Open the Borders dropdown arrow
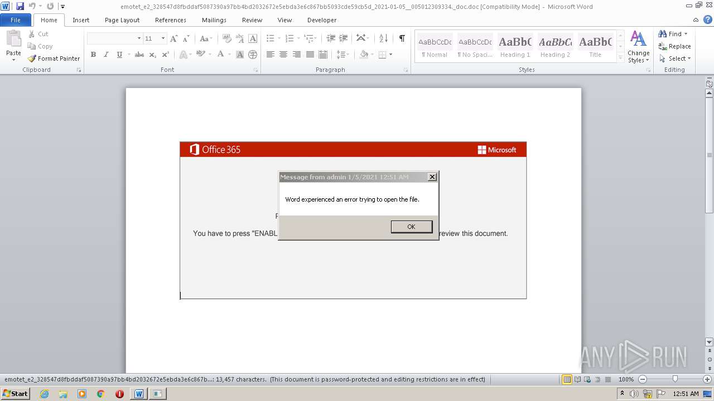714x401 pixels. [390, 55]
